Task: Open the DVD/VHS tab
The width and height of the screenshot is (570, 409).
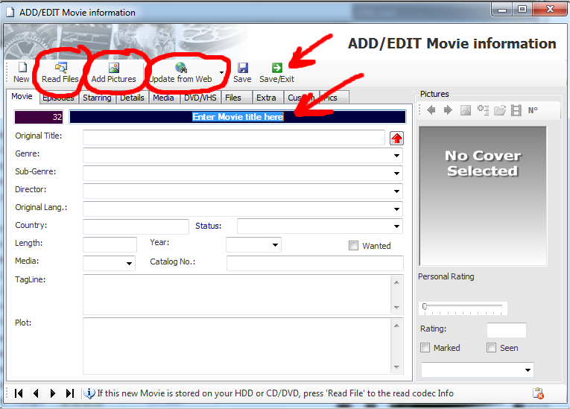Action: 199,98
